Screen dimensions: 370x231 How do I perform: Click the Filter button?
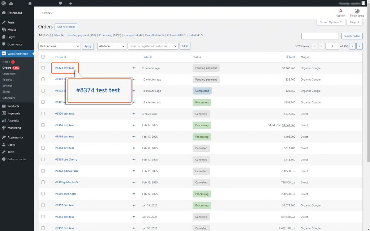point(185,46)
